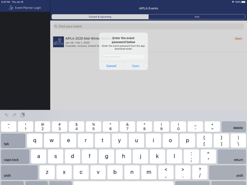Switch to the Past events tab

coord(197,17)
